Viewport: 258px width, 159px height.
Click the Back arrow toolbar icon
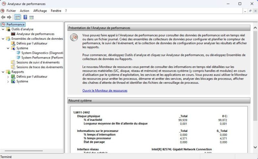point(3,17)
